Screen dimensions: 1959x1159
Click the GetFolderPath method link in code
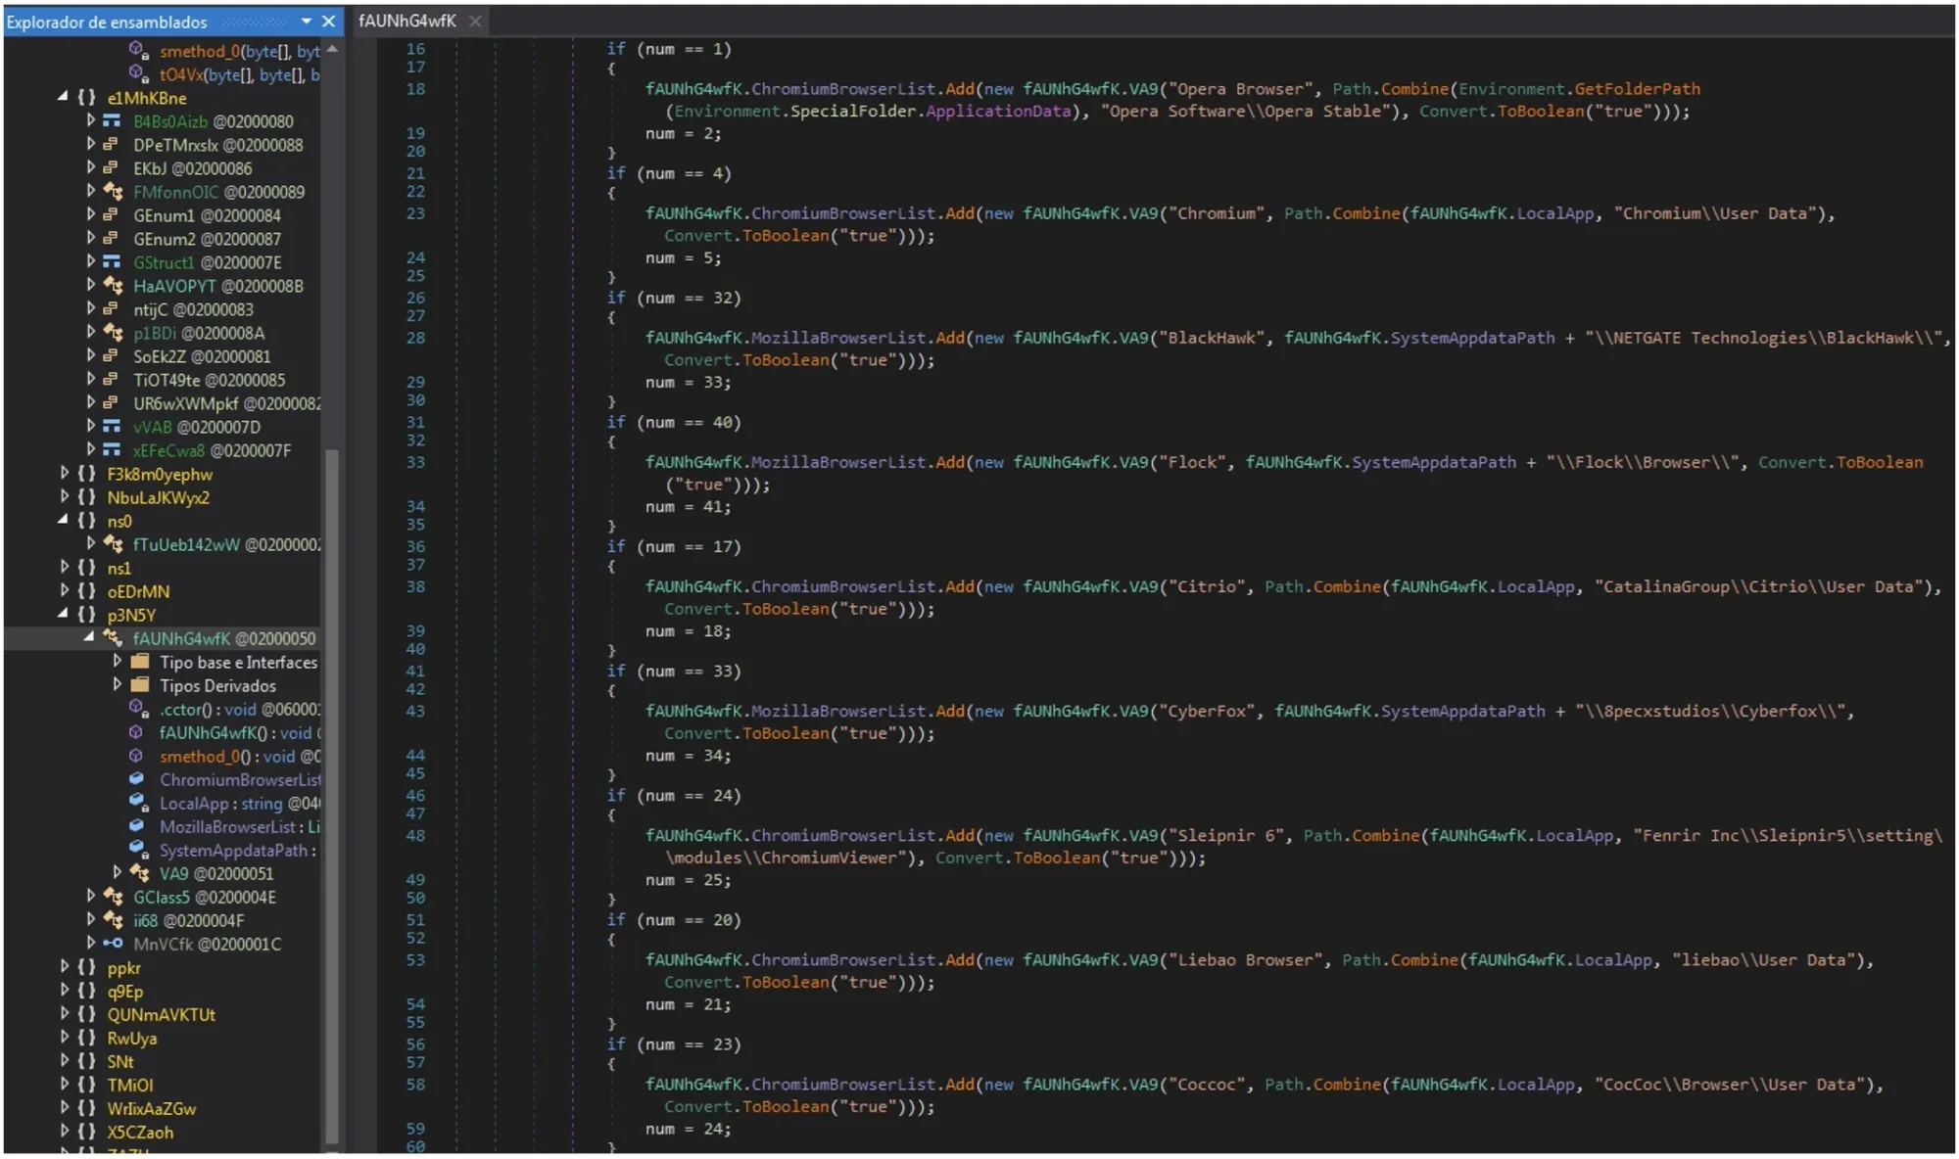point(1637,89)
